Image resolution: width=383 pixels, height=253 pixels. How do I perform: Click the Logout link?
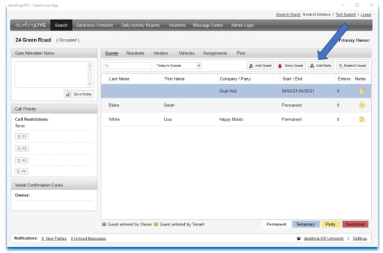pos(366,15)
